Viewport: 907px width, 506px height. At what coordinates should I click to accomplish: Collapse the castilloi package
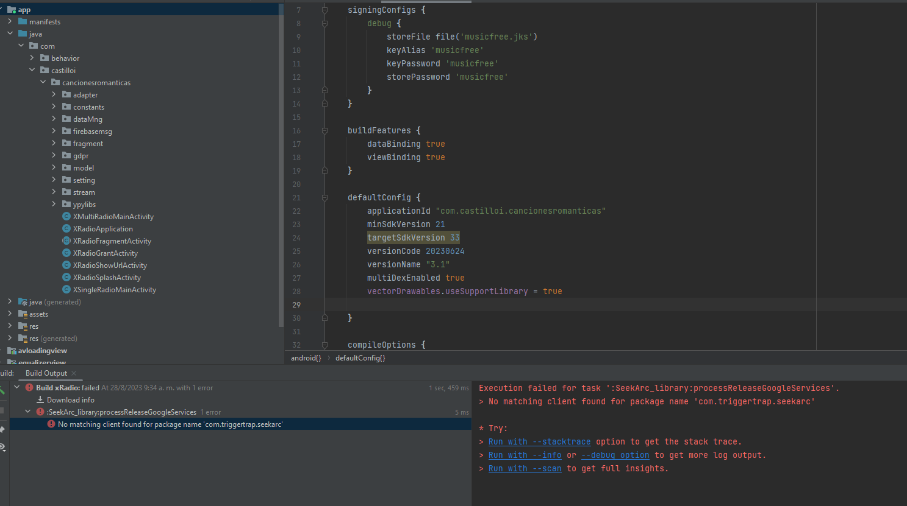(x=32, y=70)
